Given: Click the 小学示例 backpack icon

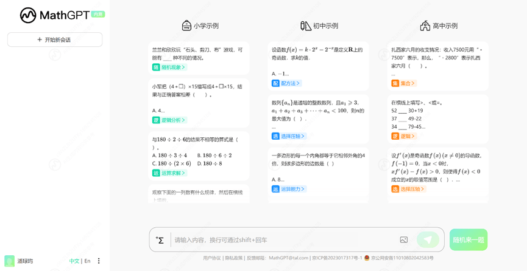Looking at the screenshot, I should (x=186, y=26).
